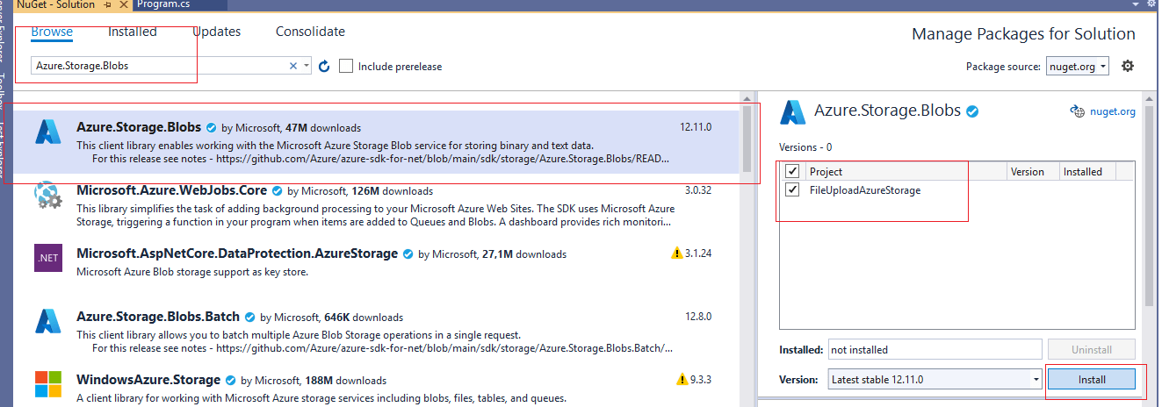1162x407 pixels.
Task: Click the Microsoft.Azure.WebJobs.Core package icon
Action: coord(47,196)
